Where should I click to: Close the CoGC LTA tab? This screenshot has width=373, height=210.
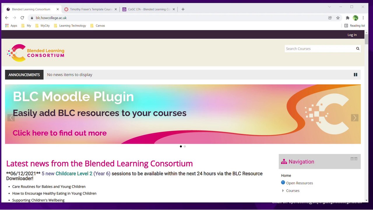pos(174,9)
